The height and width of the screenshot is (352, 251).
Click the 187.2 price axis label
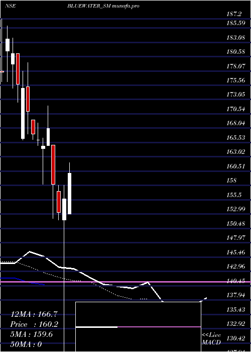234,15
